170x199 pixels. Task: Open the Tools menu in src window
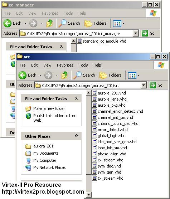pyautogui.click(x=83, y=65)
